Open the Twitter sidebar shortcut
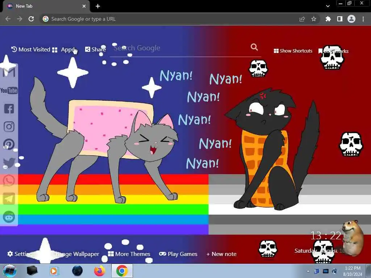 tap(9, 163)
